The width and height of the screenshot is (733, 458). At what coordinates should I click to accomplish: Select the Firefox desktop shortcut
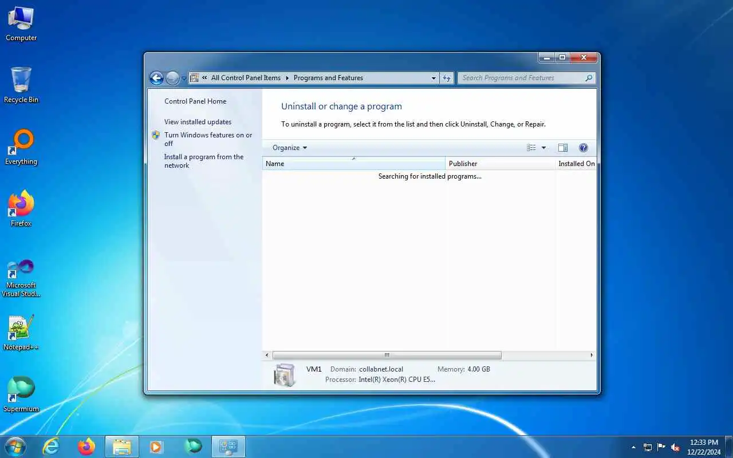[21, 209]
